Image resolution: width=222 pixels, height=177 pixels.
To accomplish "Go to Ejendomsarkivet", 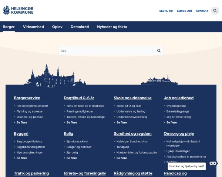I will (x=77, y=142).
